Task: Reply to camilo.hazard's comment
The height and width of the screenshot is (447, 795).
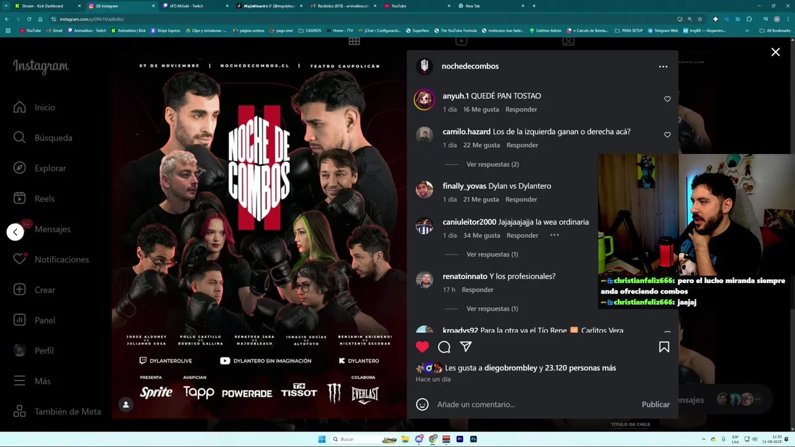Action: pos(522,145)
